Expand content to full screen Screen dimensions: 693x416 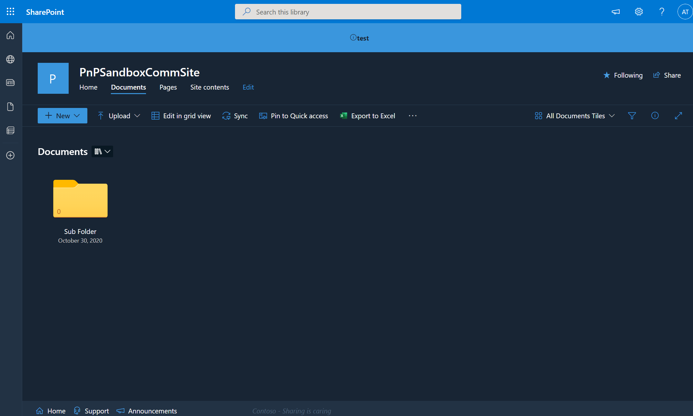click(x=678, y=116)
